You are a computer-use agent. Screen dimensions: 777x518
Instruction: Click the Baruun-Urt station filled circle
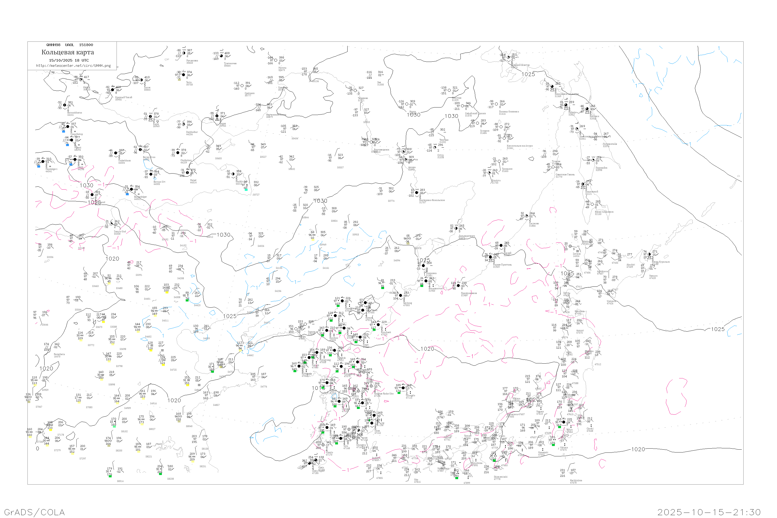[x=151, y=174]
